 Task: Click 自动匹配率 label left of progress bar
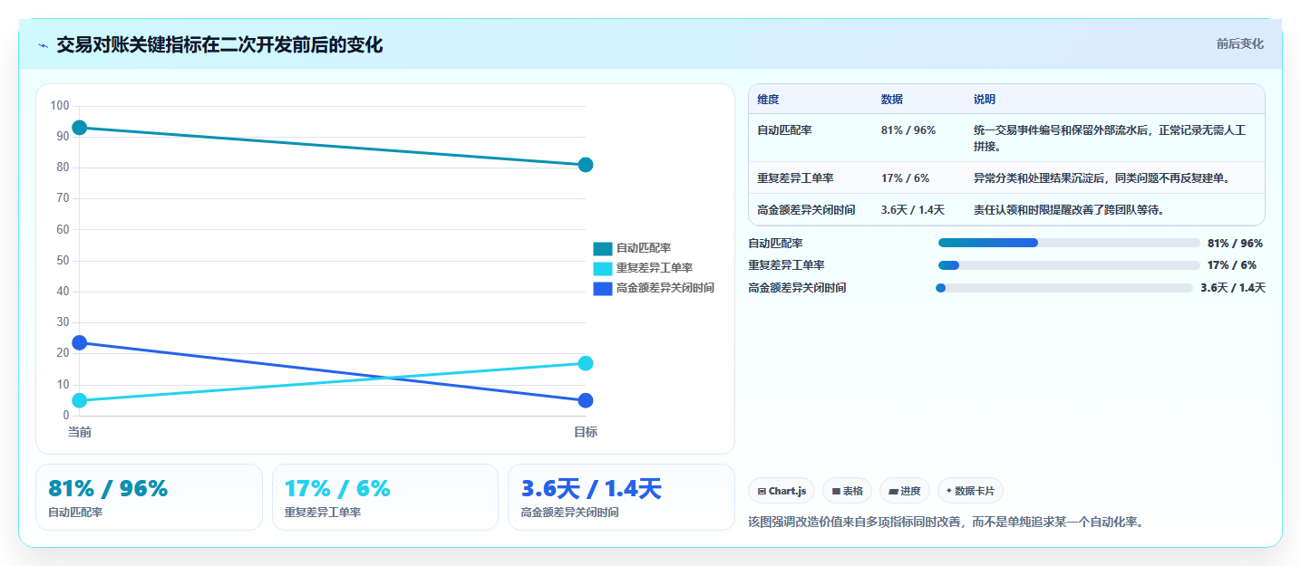click(775, 243)
